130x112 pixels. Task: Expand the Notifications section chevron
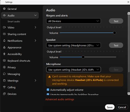(x=35, y=41)
